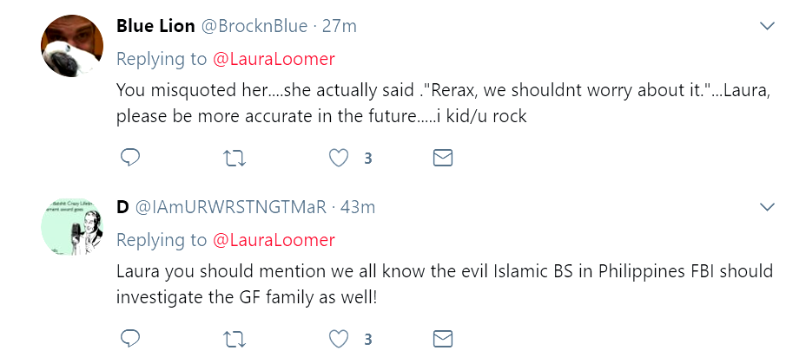Open @LauraLoomer mention in Blue Lion's reply
The image size is (806, 357).
point(274,59)
